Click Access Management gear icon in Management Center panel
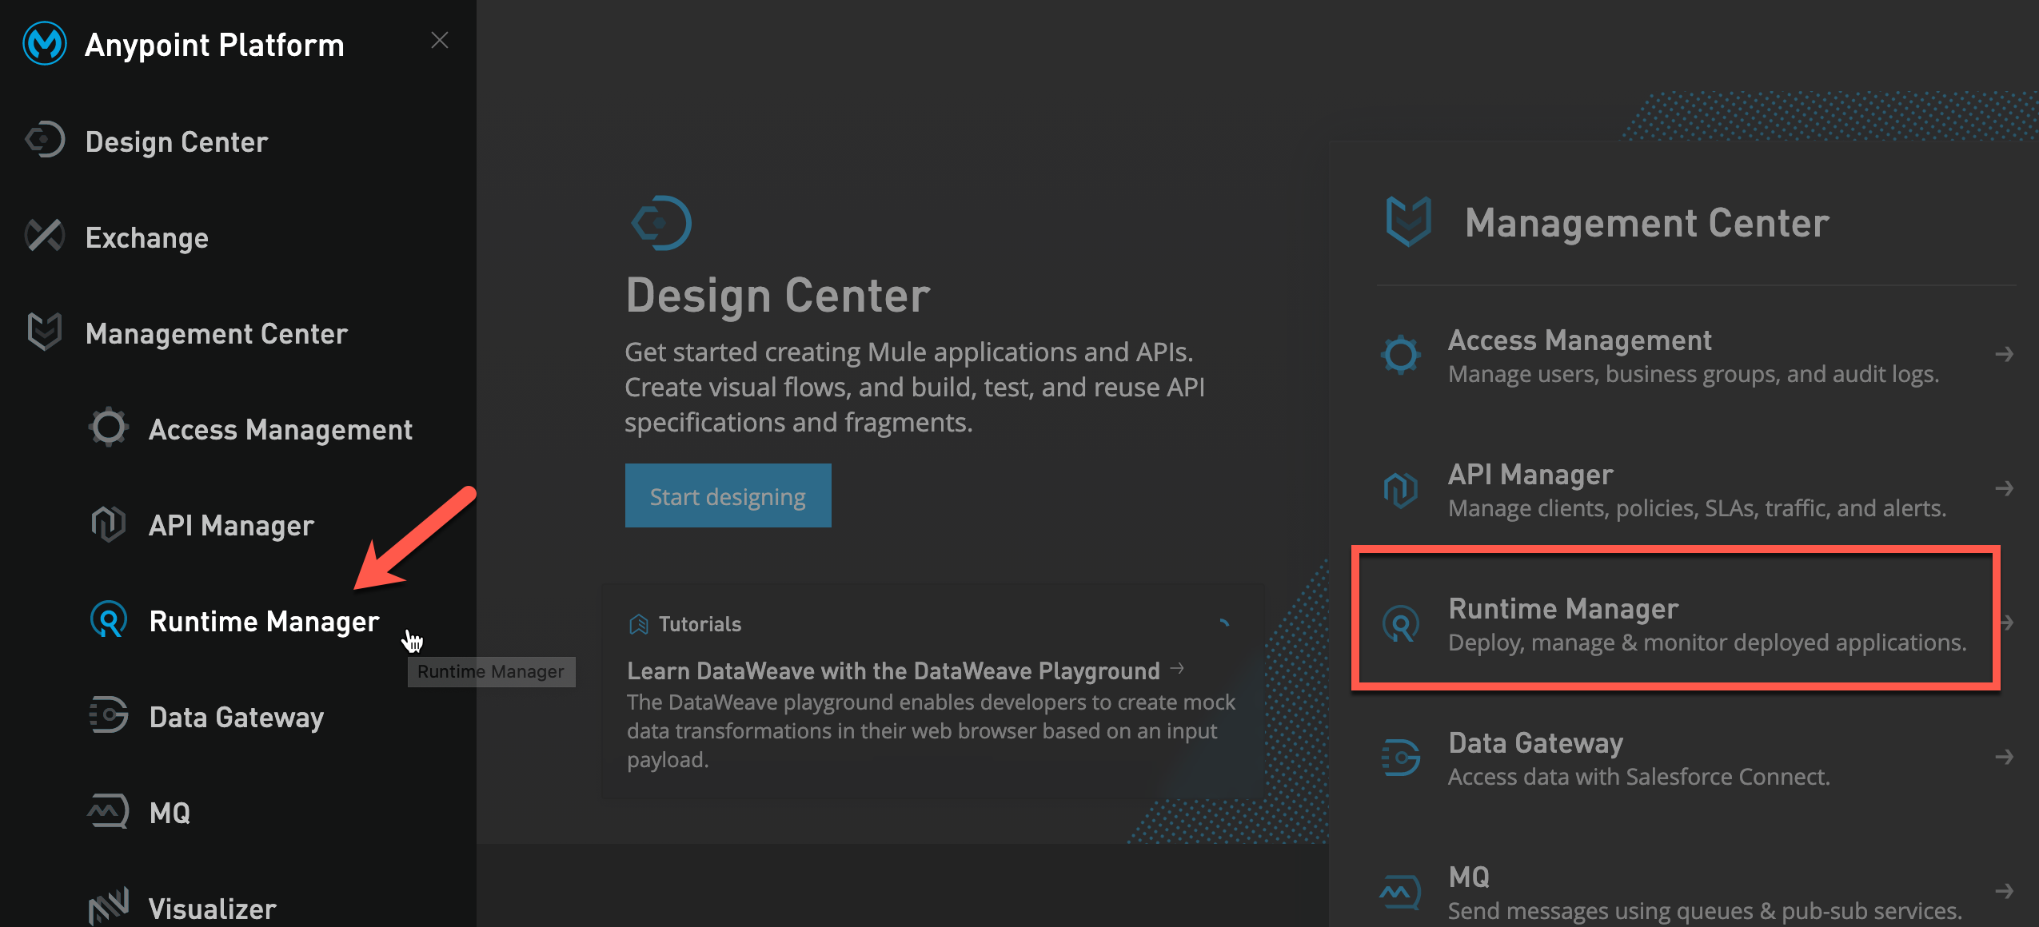This screenshot has height=927, width=2039. (x=1400, y=355)
